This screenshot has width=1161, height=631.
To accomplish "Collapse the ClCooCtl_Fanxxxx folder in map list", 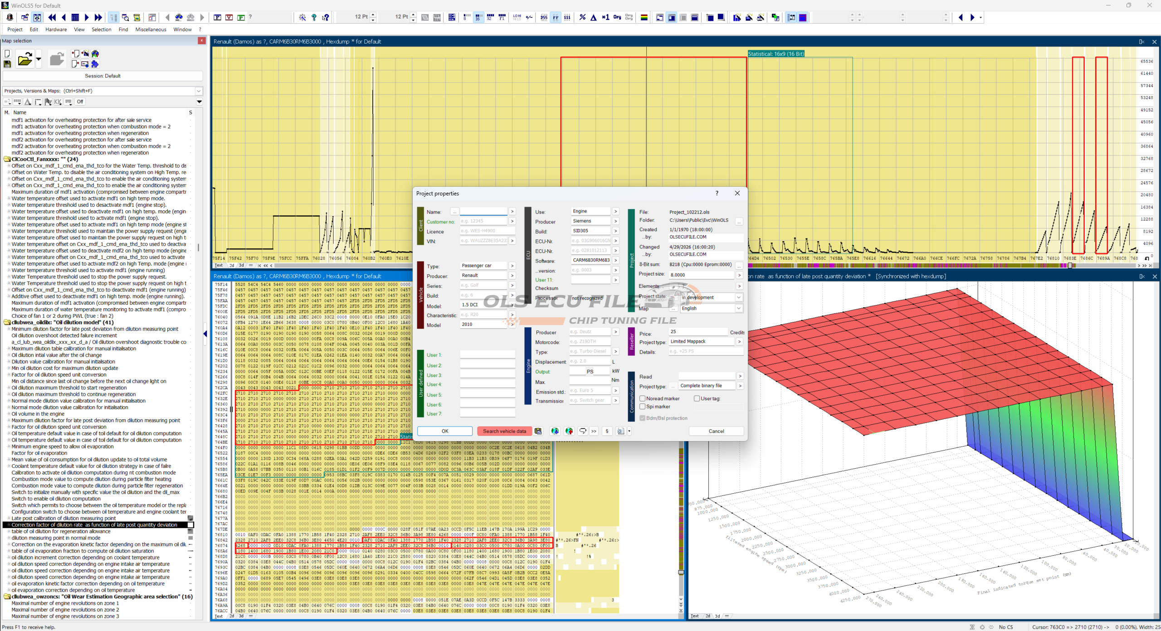I will coord(7,159).
